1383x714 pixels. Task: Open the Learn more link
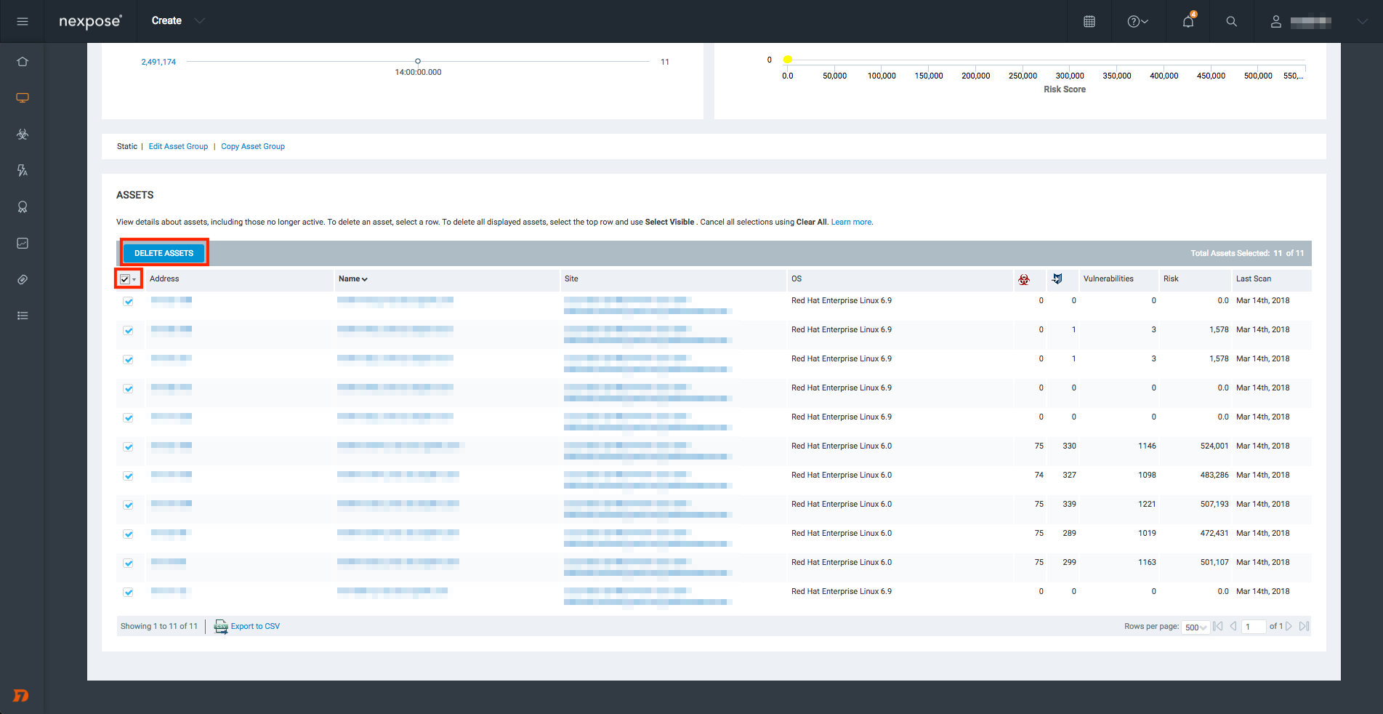pyautogui.click(x=851, y=222)
